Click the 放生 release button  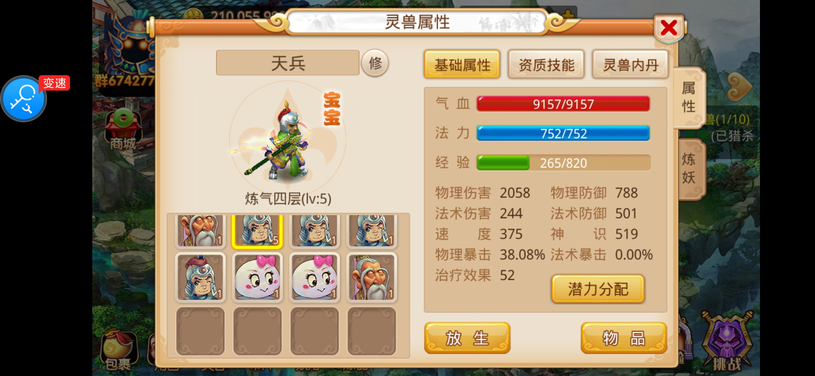467,338
